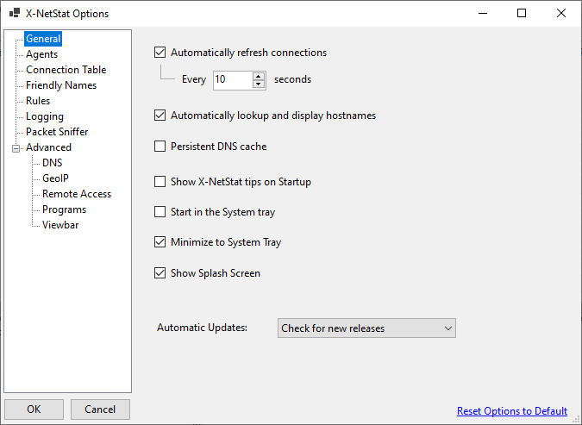Click the Cancel button
The height and width of the screenshot is (425, 582).
[x=100, y=409]
